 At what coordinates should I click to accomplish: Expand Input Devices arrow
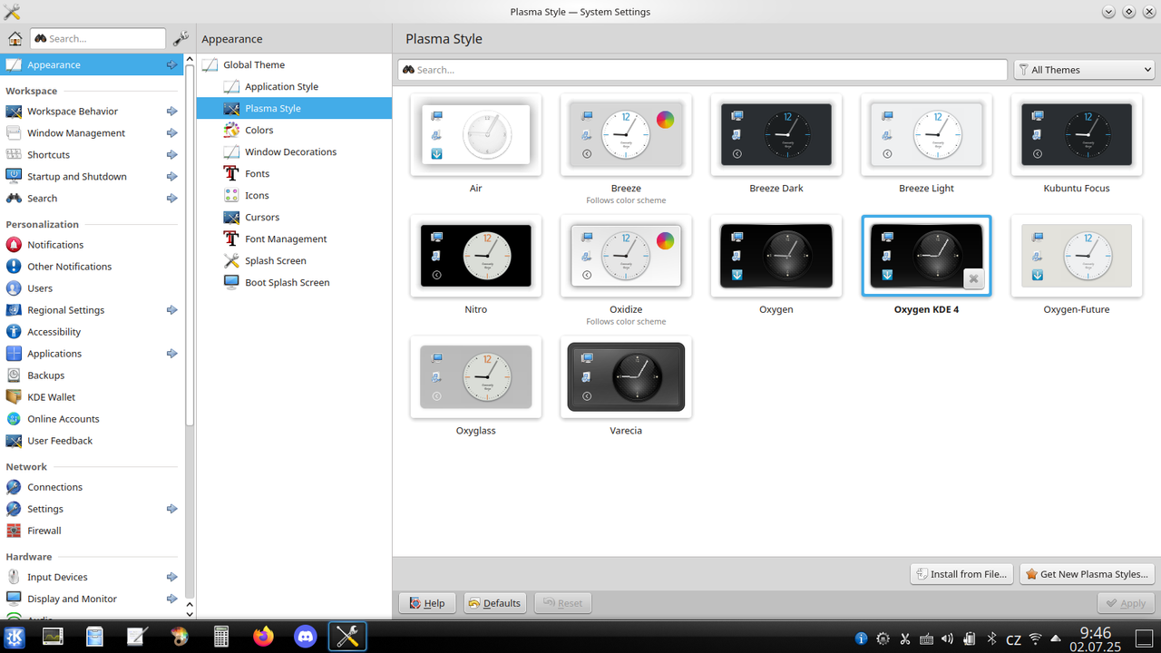(x=171, y=577)
